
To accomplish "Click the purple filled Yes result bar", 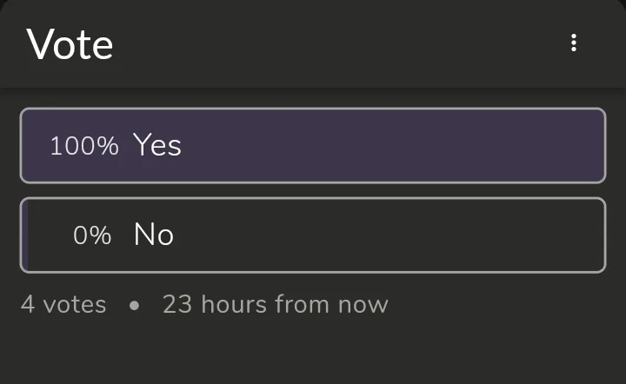I will (391, 145).
